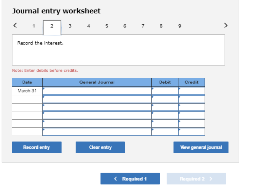Screen dimensions: 274x191
Task: Click the Credit column header
Action: pyautogui.click(x=191, y=82)
